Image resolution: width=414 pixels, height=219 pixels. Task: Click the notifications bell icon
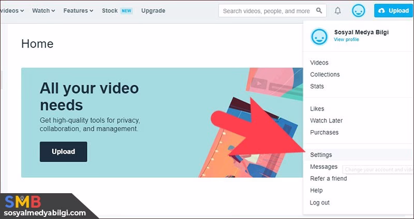point(338,11)
